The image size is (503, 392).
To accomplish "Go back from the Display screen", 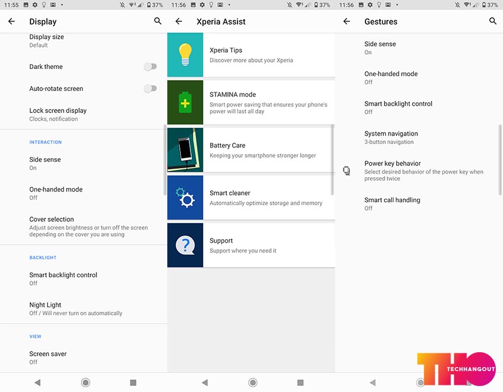I will 11,21.
